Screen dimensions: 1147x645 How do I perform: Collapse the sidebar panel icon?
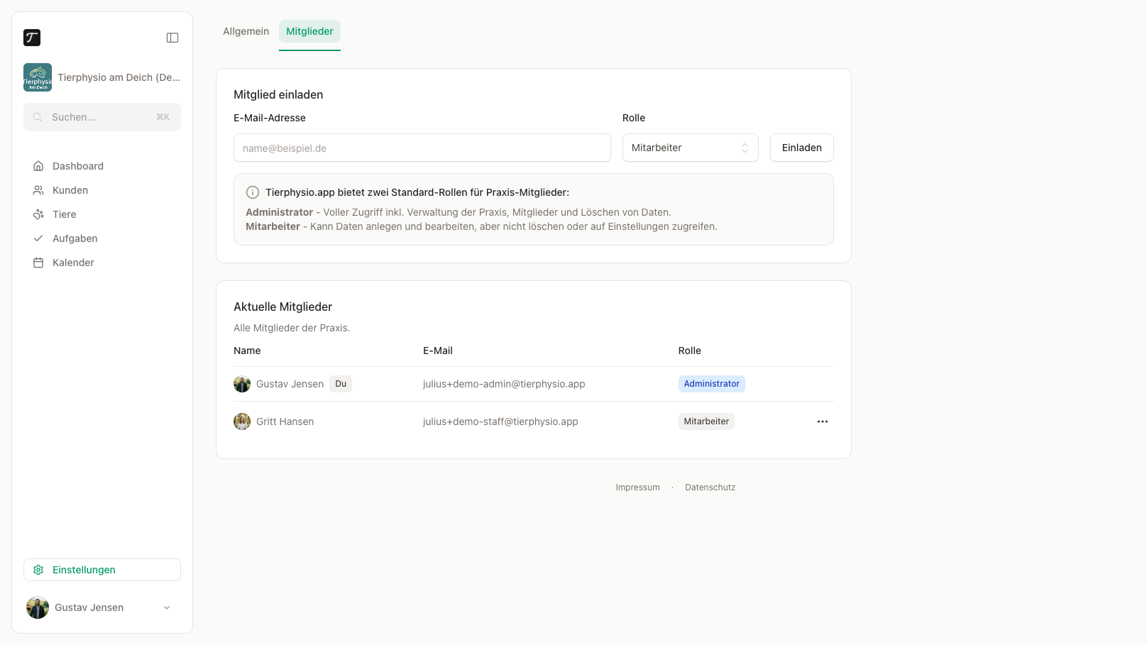(172, 38)
